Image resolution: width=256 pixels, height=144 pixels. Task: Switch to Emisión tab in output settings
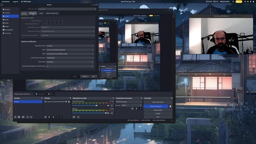(x=24, y=13)
